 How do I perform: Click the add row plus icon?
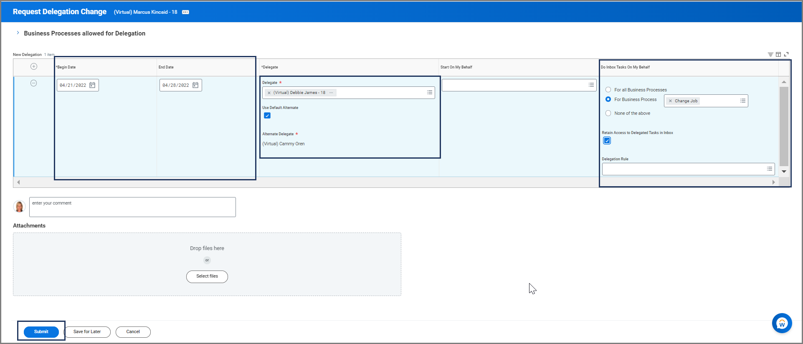point(34,66)
